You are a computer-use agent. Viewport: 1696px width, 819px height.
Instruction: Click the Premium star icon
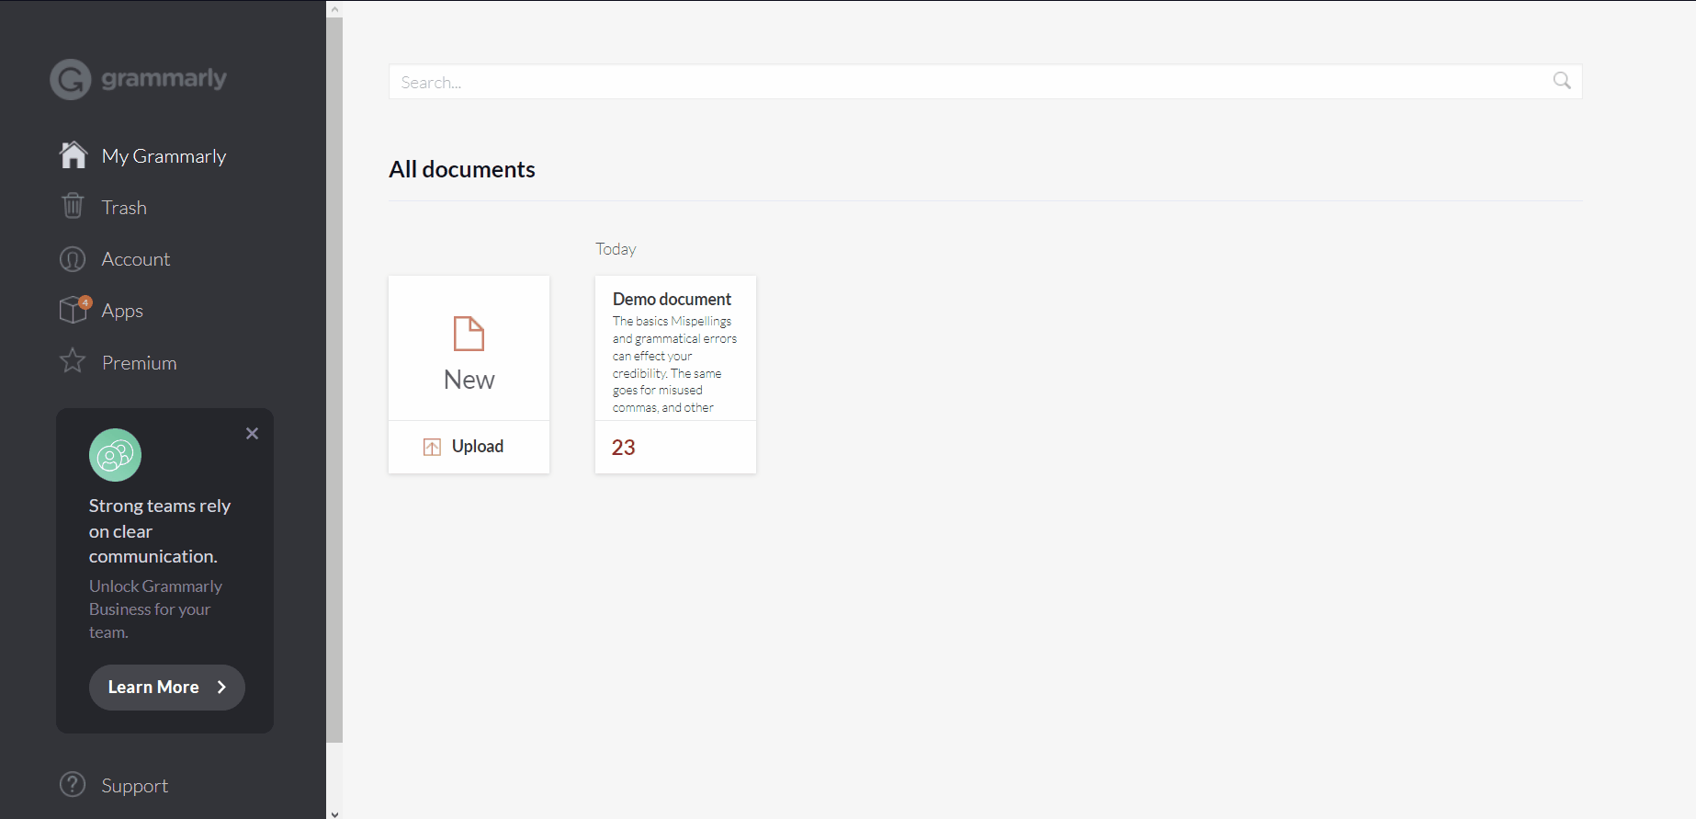pos(73,361)
